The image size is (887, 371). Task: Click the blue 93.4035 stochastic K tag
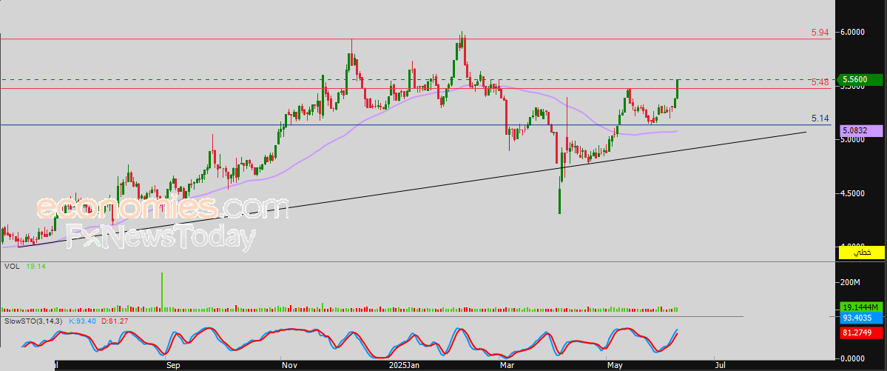coord(860,317)
